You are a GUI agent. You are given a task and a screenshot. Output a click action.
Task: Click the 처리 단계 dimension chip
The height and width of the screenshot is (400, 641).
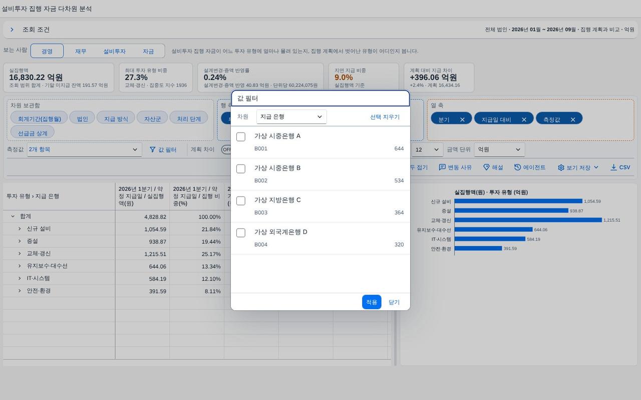[189, 118]
